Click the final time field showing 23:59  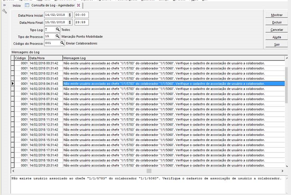[x=81, y=22]
